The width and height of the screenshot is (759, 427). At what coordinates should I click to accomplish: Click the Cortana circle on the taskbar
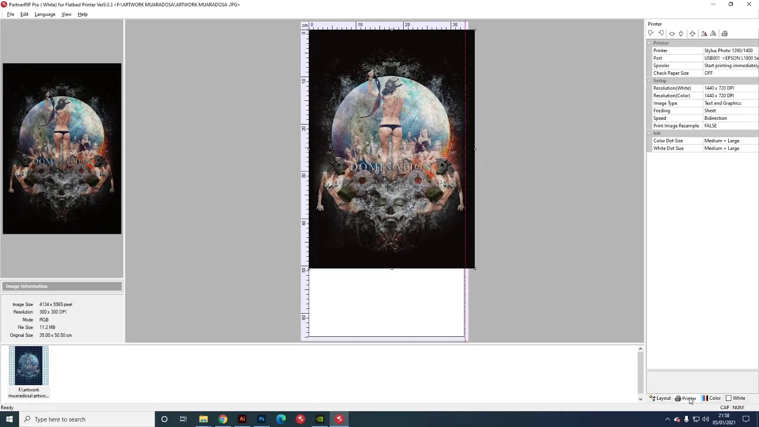click(164, 419)
